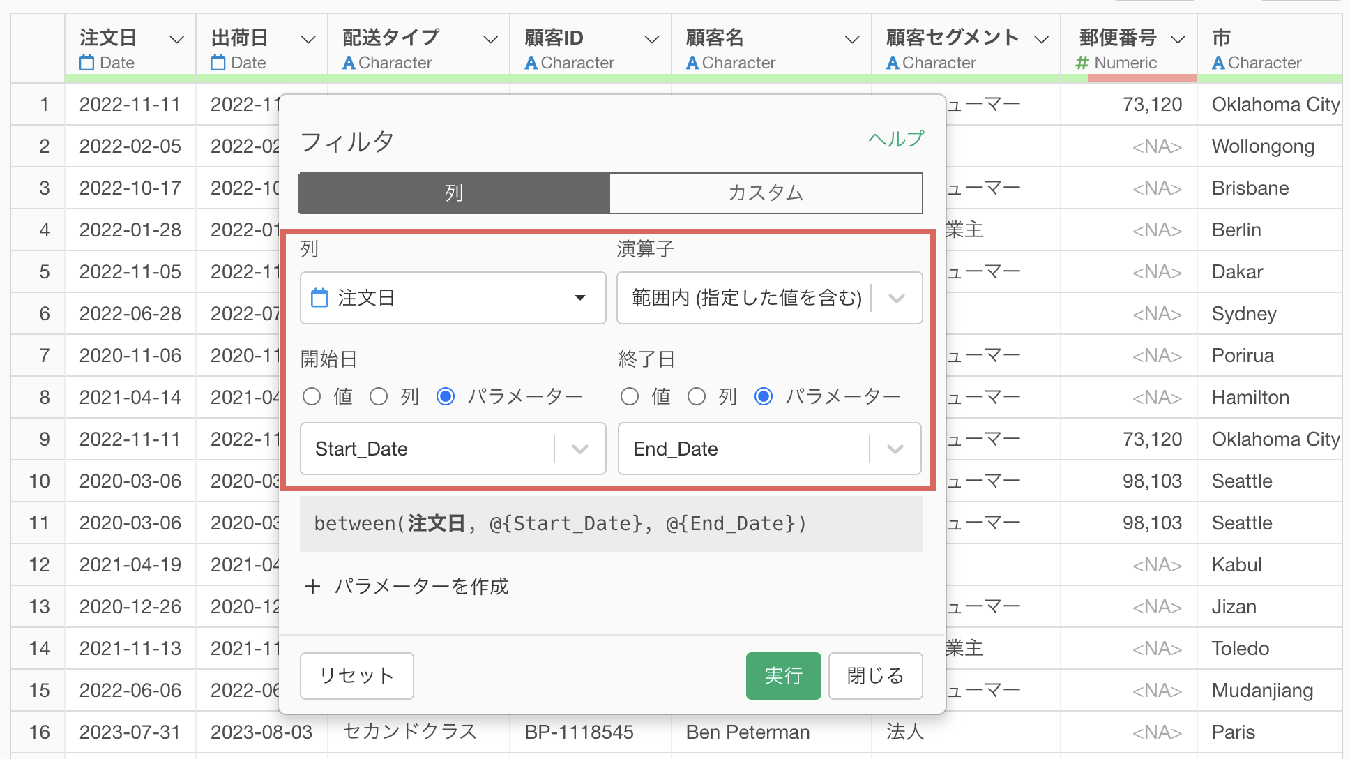
Task: Click the 98,103 postal code in row 10
Action: pyautogui.click(x=1129, y=481)
